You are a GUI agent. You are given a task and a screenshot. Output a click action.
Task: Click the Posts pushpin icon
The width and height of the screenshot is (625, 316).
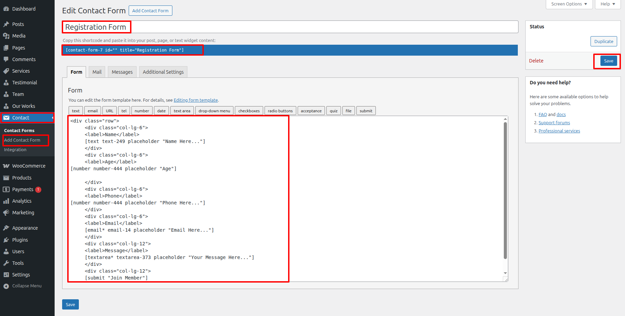pos(6,24)
